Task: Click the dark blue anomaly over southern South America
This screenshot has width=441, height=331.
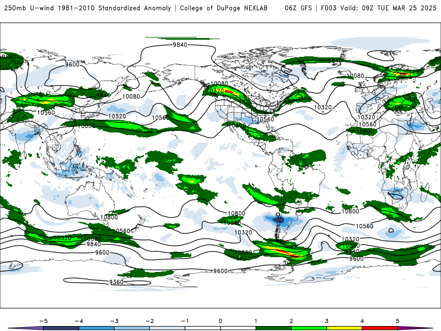Action: 278,220
